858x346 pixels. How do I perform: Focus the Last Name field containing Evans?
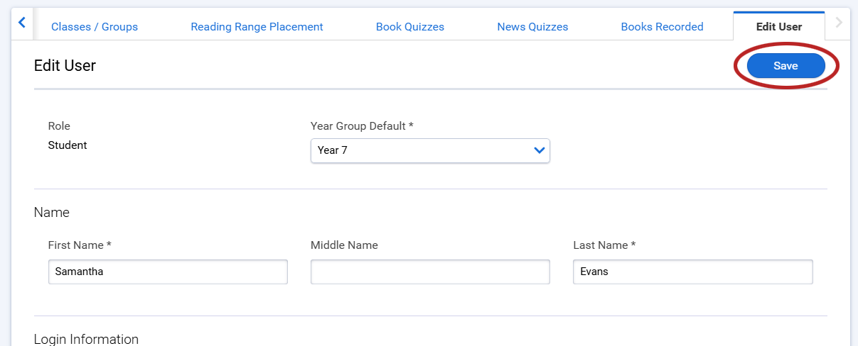(693, 272)
